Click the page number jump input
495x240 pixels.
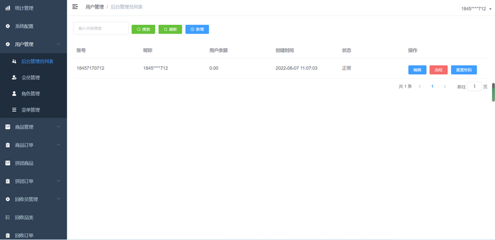(475, 86)
